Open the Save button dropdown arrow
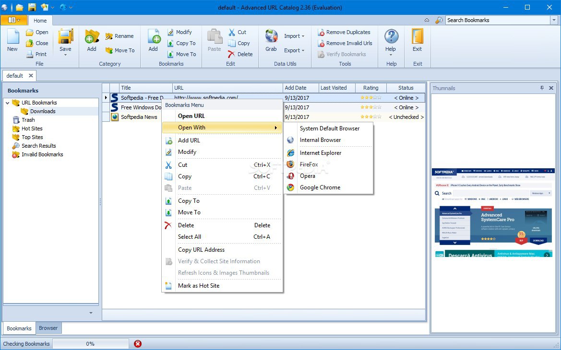Image resolution: width=561 pixels, height=350 pixels. 65,55
